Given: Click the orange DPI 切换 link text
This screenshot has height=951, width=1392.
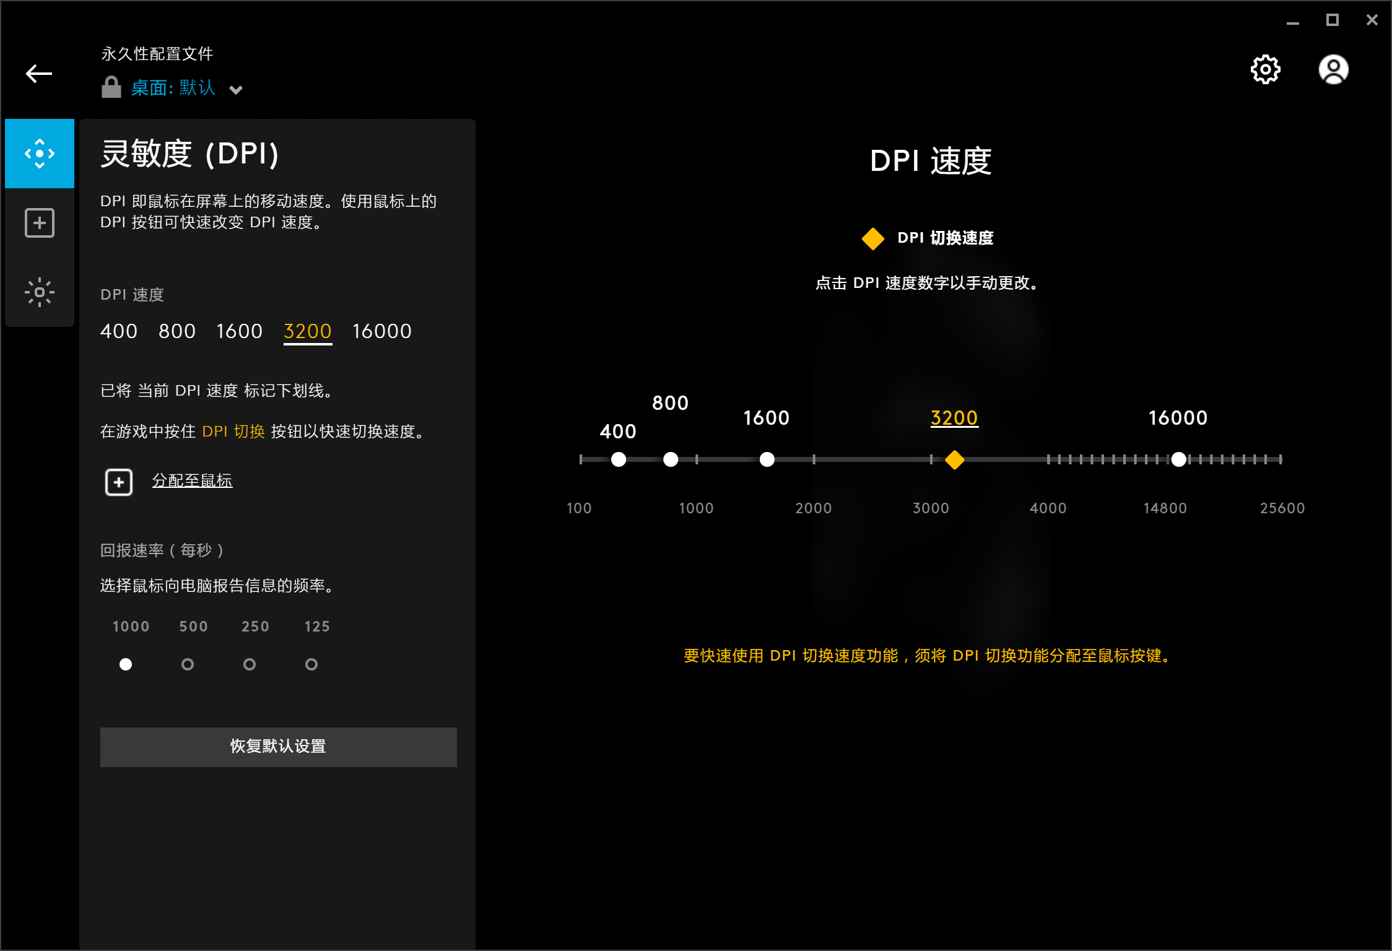Looking at the screenshot, I should tap(233, 432).
